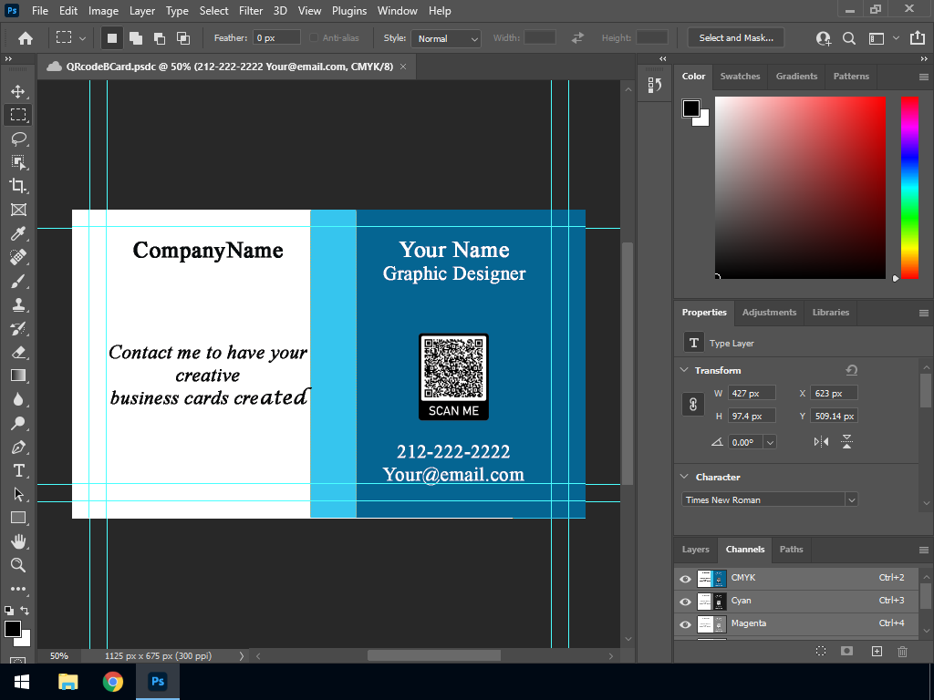Open the Style dropdown set to Normal
934x700 pixels.
pos(446,38)
